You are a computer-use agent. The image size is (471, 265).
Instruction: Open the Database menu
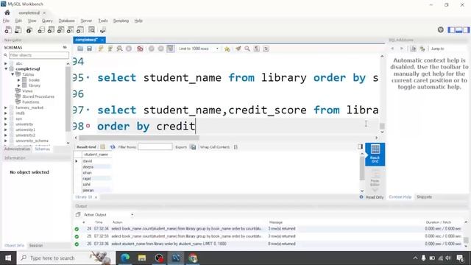click(66, 21)
